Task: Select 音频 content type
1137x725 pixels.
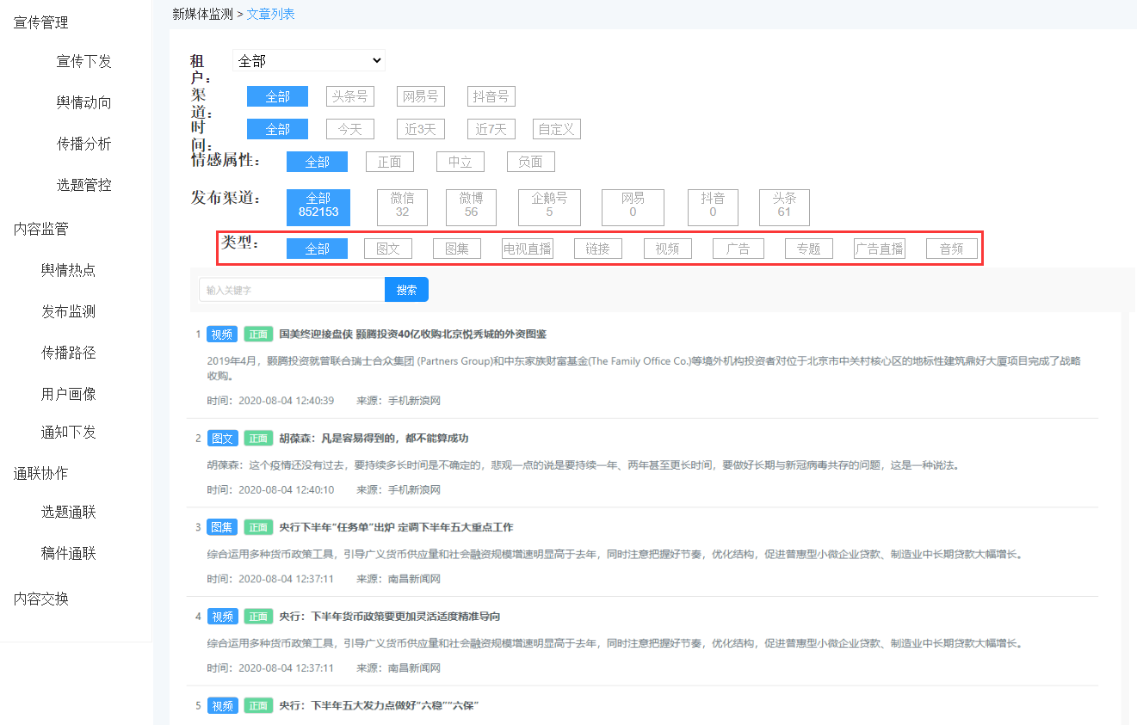Action: coord(951,249)
